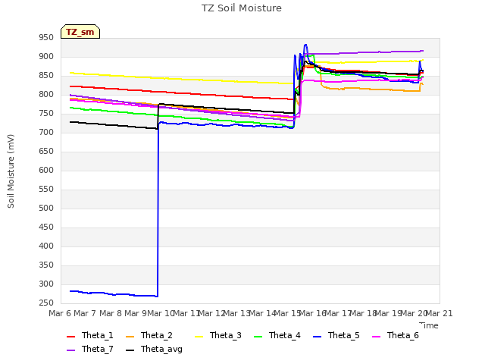Click the orange Theta_2 legend swatch
Viewport: 485px width, 364px height.
coord(130,337)
